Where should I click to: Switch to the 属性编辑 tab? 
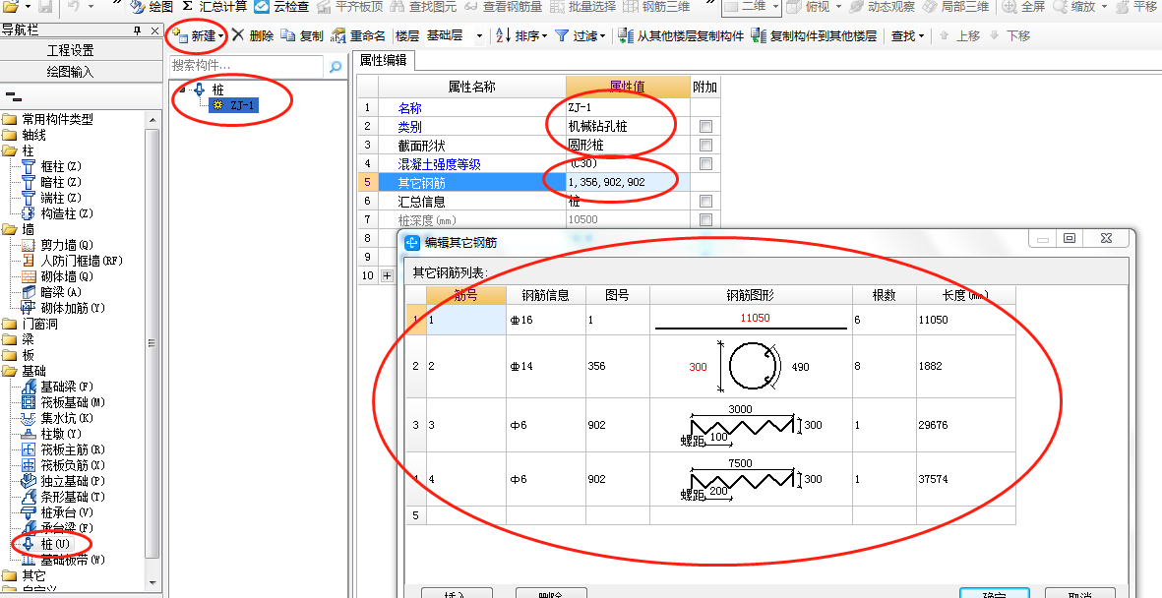(383, 61)
